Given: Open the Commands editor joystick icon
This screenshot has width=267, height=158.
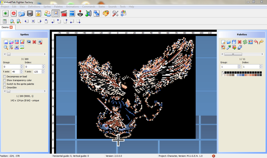Looking at the screenshot, I should pyautogui.click(x=80, y=13).
